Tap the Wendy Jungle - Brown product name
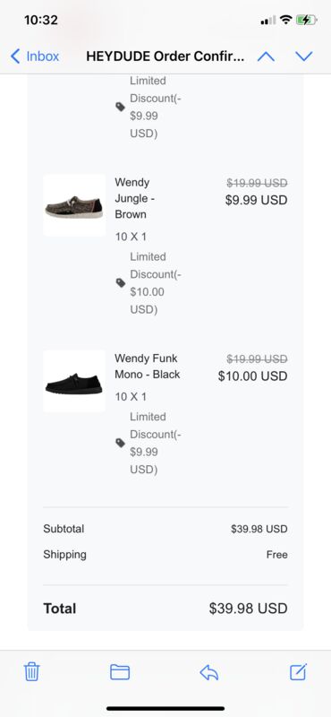Screen dimensions: 331x717 click(x=132, y=198)
